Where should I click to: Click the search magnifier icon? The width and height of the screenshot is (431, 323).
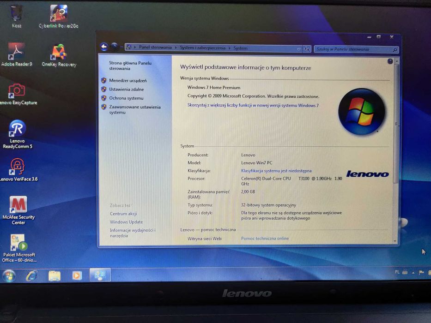[395, 50]
